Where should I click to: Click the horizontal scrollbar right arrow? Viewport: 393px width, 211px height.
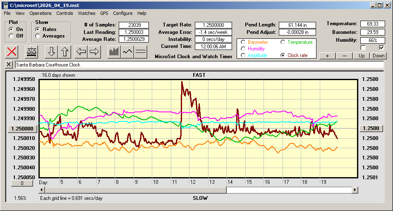click(355, 190)
